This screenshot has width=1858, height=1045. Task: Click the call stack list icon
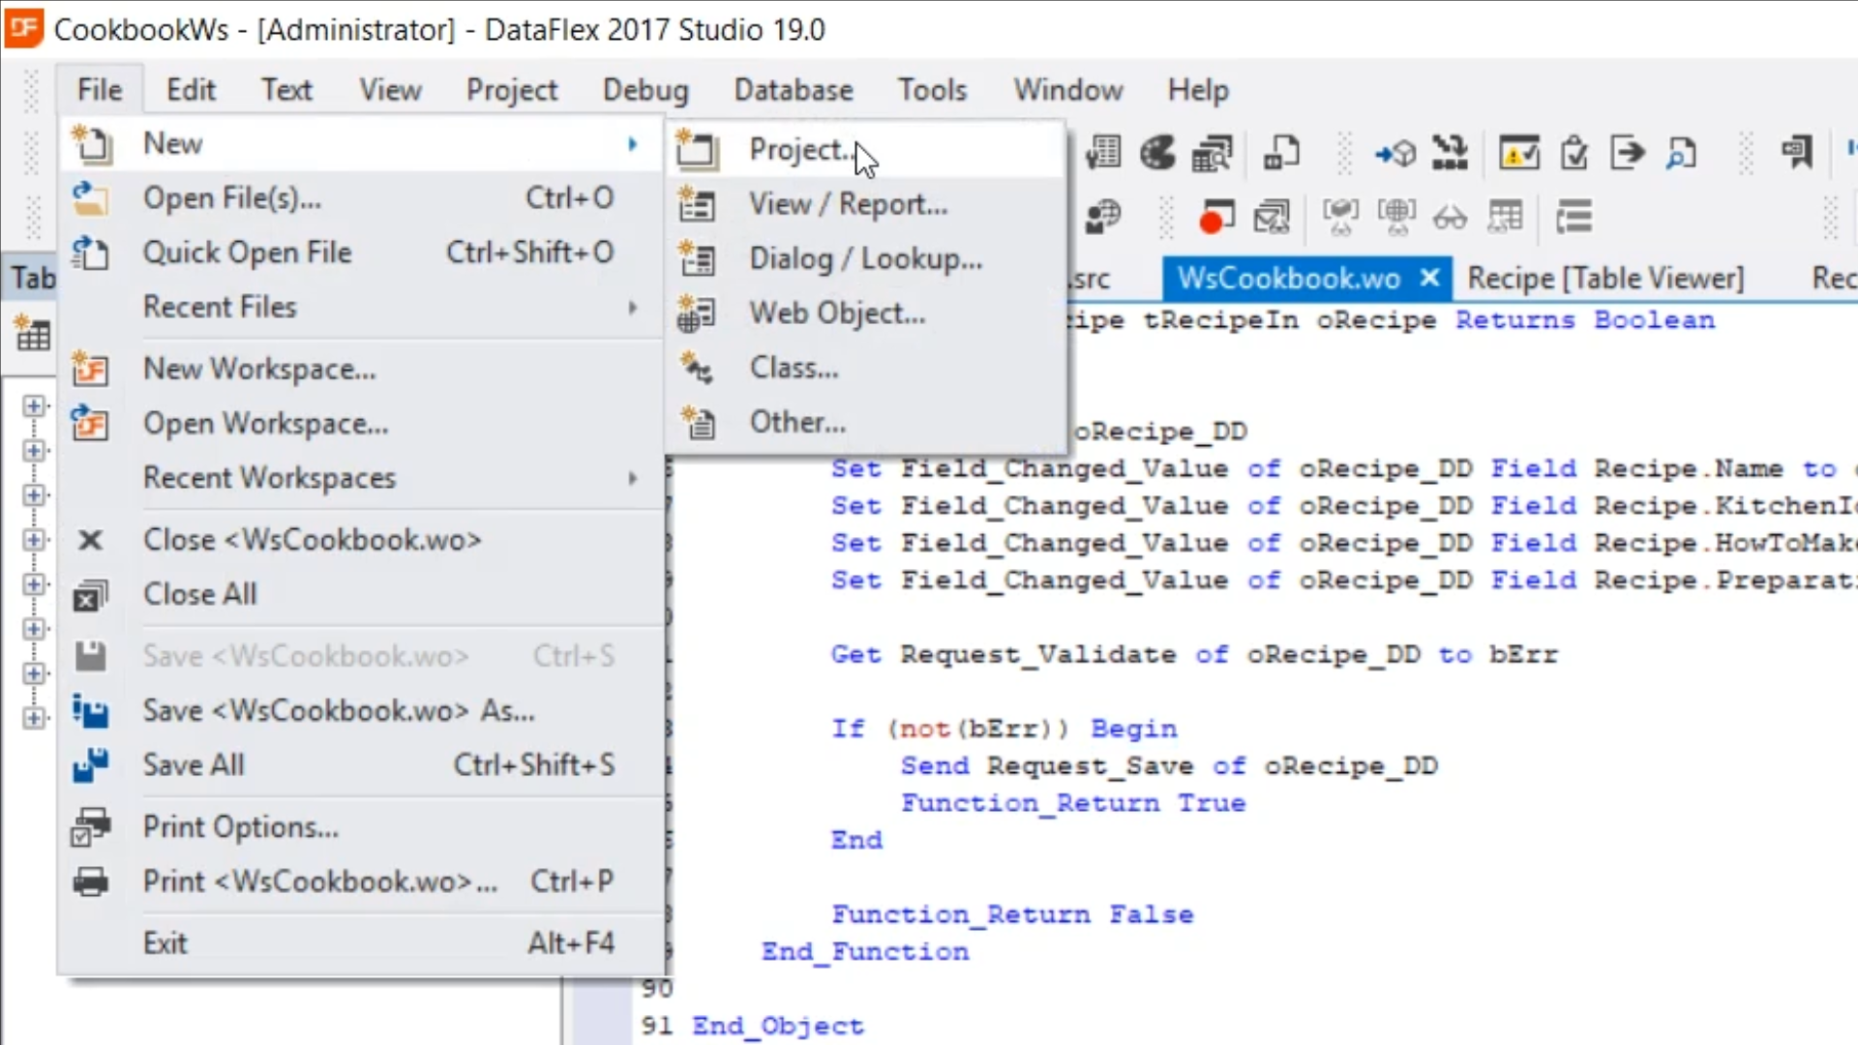click(1574, 217)
